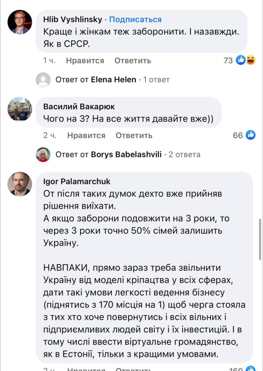Open Василий Вакарюк's avatar photo
Image resolution: width=263 pixels, height=371 pixels.
pos(20,109)
